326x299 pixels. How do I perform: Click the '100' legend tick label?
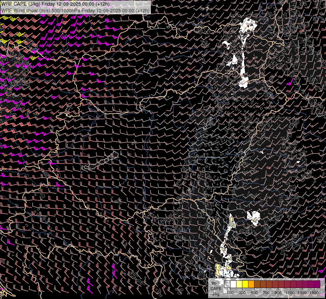coord(230,293)
